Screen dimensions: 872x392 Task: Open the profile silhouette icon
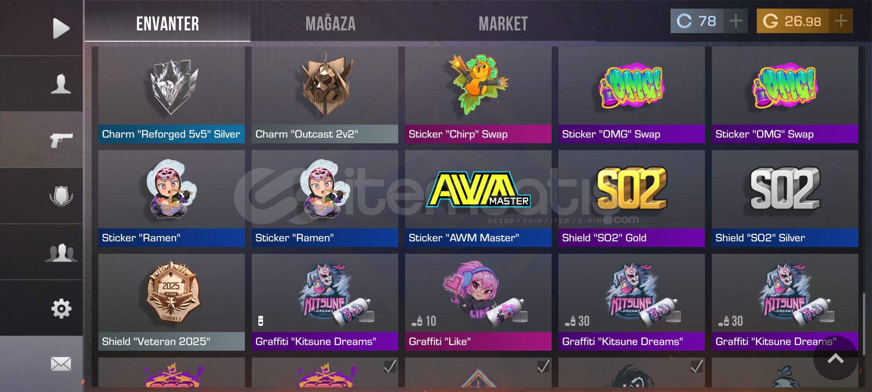(61, 84)
